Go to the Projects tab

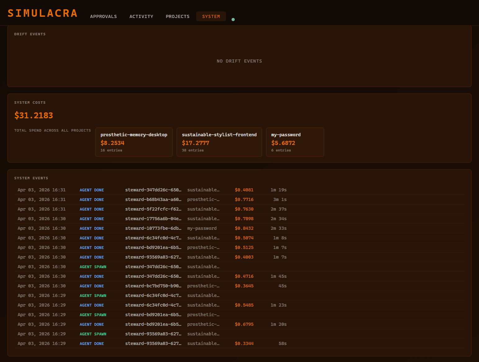pos(178,16)
